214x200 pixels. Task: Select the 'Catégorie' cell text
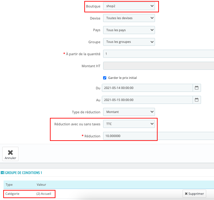pyautogui.click(x=12, y=194)
